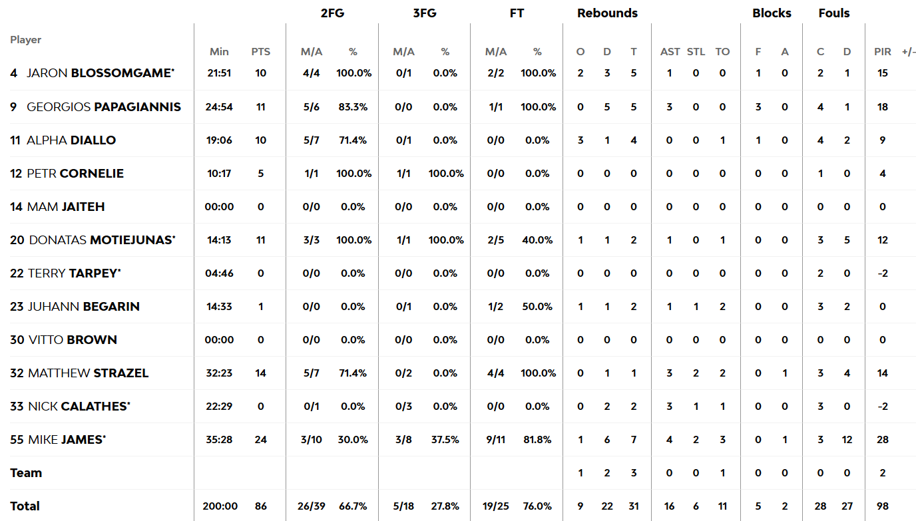This screenshot has width=916, height=521.
Task: Click the PIR column header
Action: pyautogui.click(x=883, y=52)
